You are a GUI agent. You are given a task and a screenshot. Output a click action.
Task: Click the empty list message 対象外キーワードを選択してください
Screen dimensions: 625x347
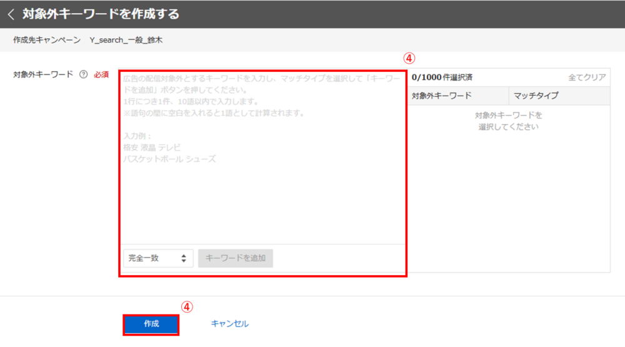pos(508,121)
